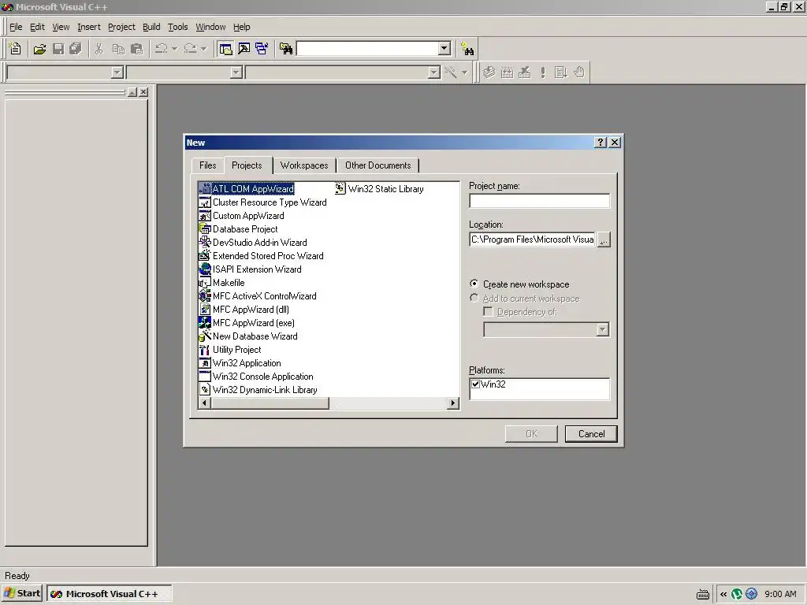Browse for location with the ellipsis button
The width and height of the screenshot is (807, 605).
604,239
